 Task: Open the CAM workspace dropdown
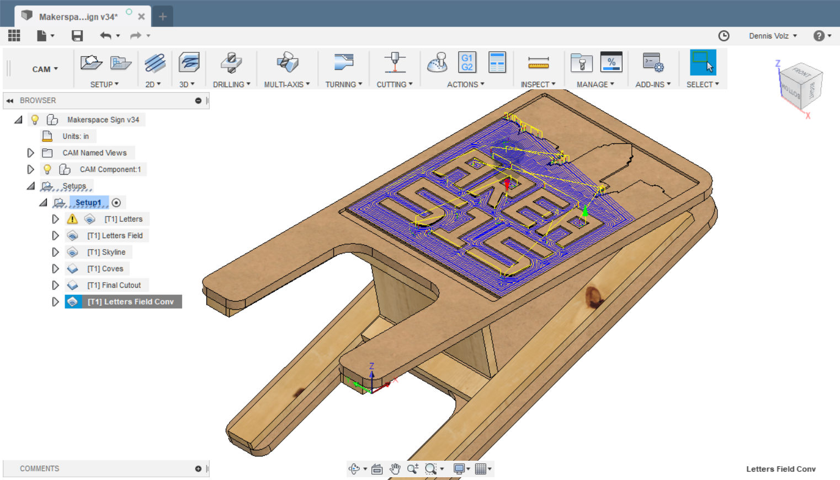click(x=45, y=69)
